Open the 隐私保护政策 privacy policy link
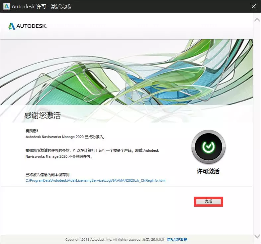Screen dimensions: 261x244 pos(177,239)
